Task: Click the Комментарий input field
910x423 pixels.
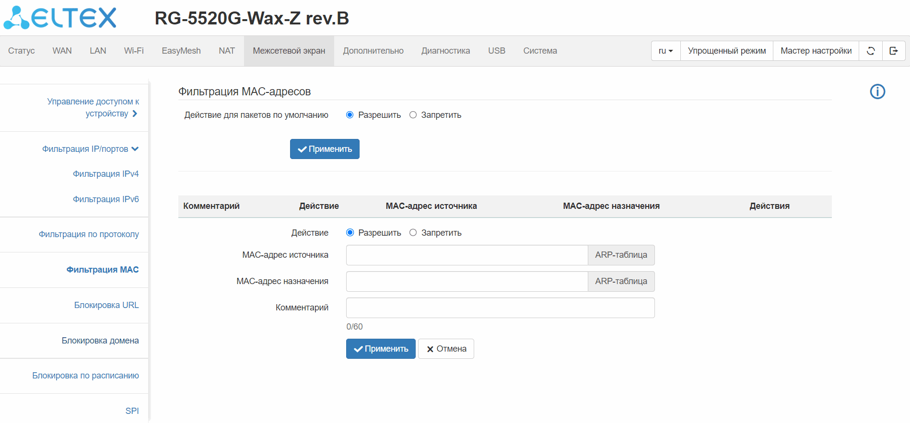Action: [500, 308]
